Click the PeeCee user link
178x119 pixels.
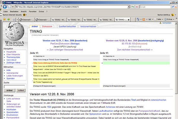(x=54, y=44)
